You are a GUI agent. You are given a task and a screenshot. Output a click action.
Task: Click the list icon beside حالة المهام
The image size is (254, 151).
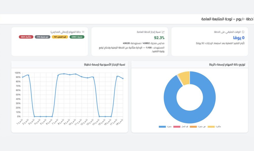[83, 32]
